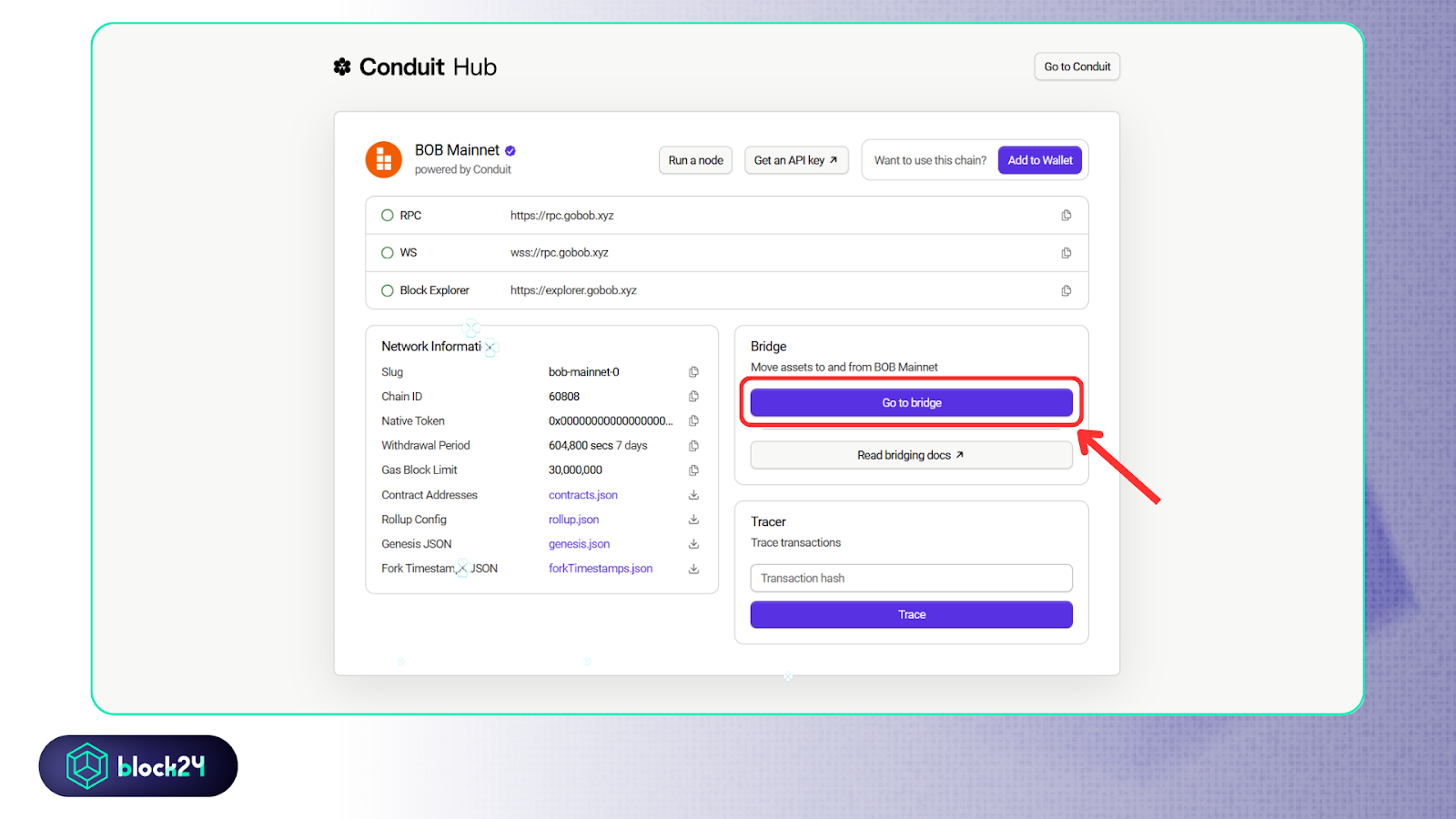Click the Tracer section heading
Viewport: 1456px width, 819px height.
[x=768, y=521]
